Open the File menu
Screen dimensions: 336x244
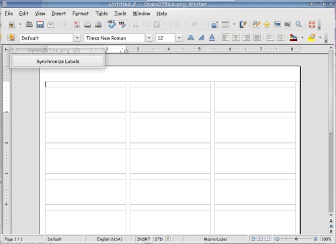[9, 13]
